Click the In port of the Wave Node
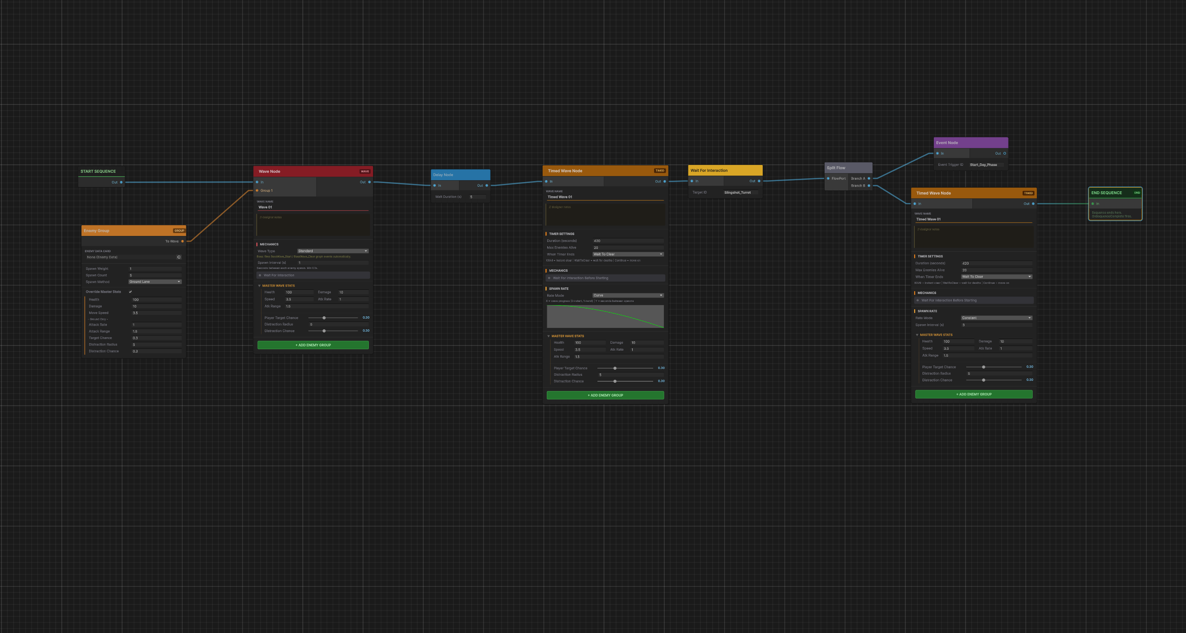The image size is (1186, 633). tap(257, 182)
